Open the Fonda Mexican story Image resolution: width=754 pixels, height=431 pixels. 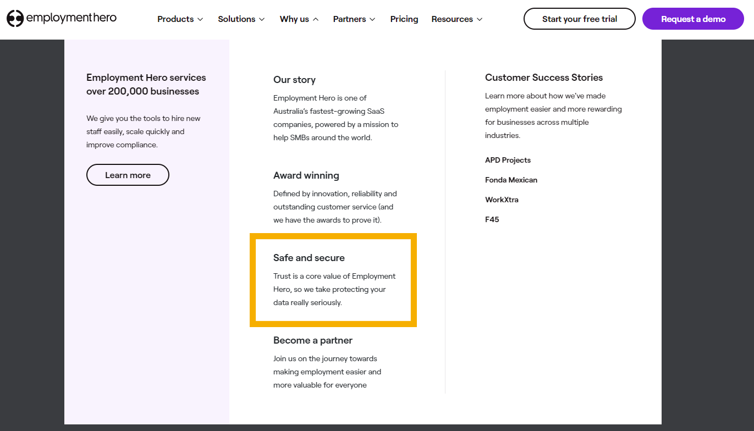tap(511, 180)
